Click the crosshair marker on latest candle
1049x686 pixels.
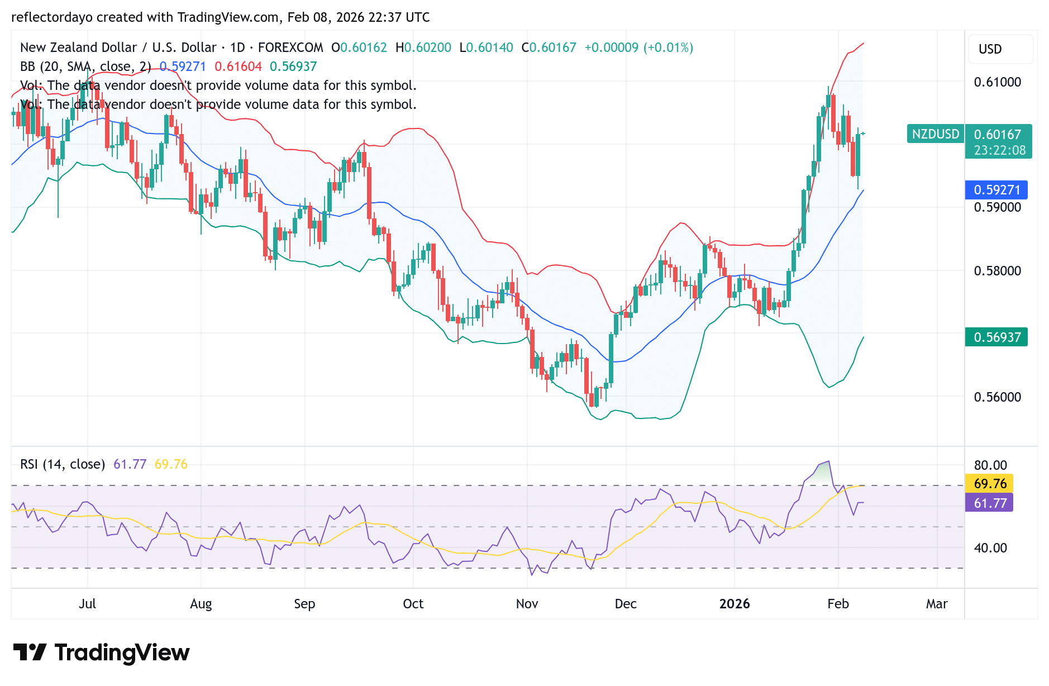tap(863, 134)
